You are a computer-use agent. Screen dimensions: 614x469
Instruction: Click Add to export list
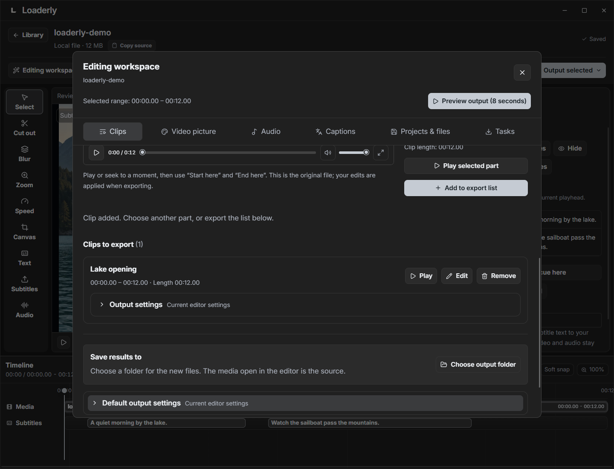coord(466,188)
